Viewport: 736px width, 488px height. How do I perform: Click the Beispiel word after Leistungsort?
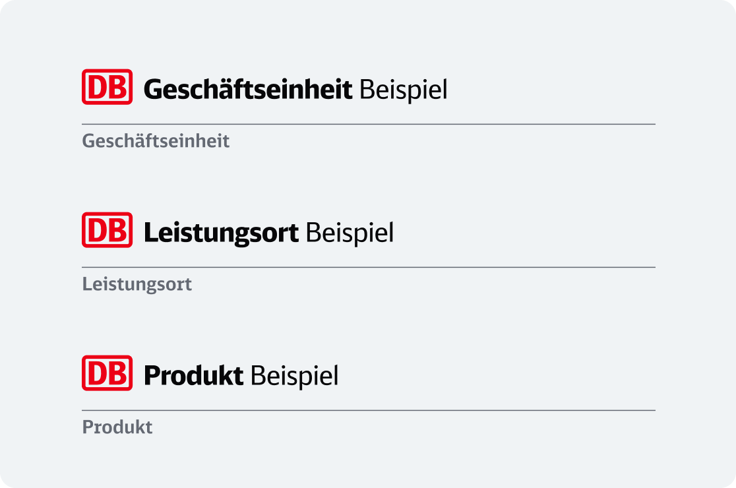350,233
